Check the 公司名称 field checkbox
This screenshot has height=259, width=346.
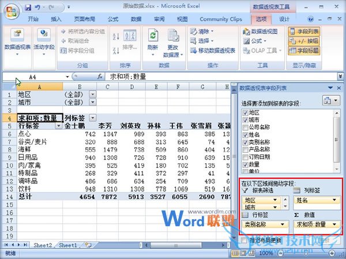click(245, 127)
